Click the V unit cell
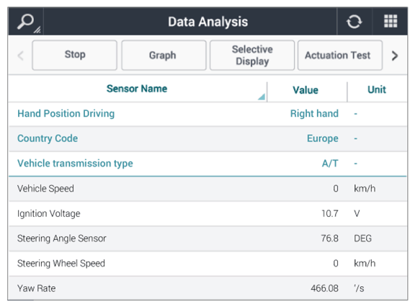The width and height of the screenshot is (415, 307). 357,213
